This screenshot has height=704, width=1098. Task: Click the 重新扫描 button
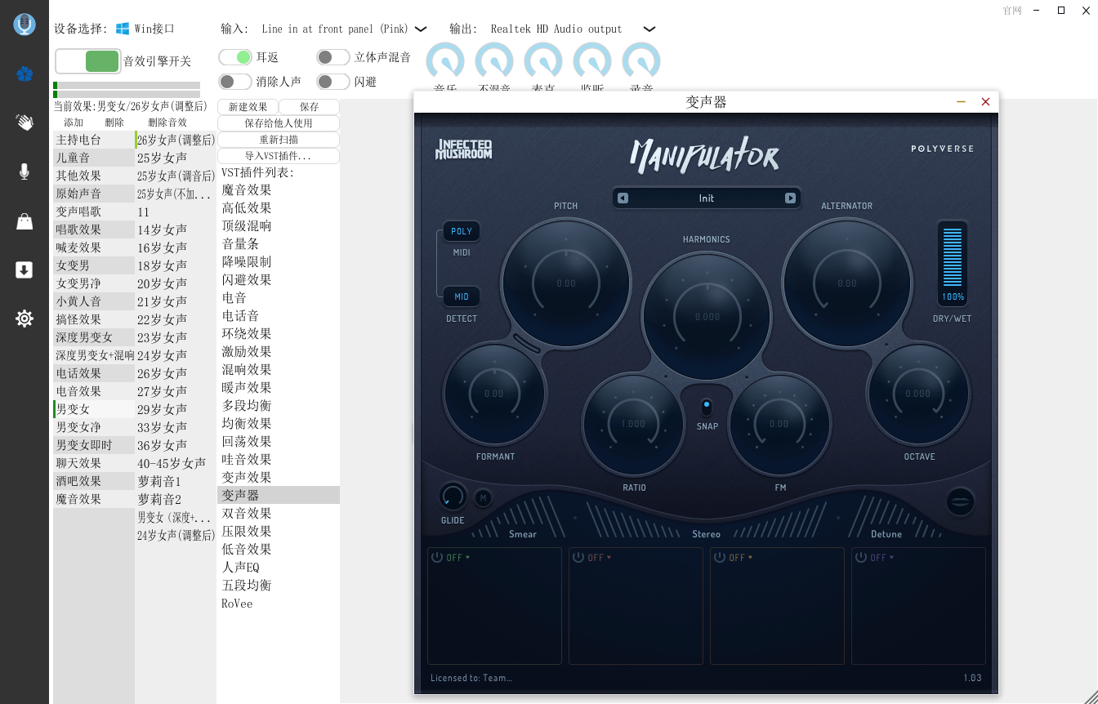tap(279, 140)
